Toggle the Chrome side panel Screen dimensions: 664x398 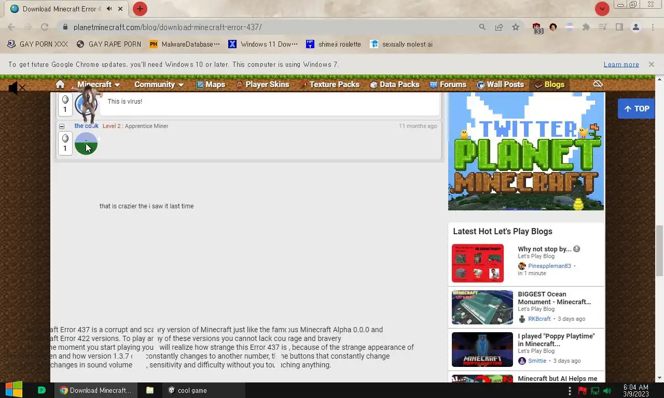pos(619,27)
